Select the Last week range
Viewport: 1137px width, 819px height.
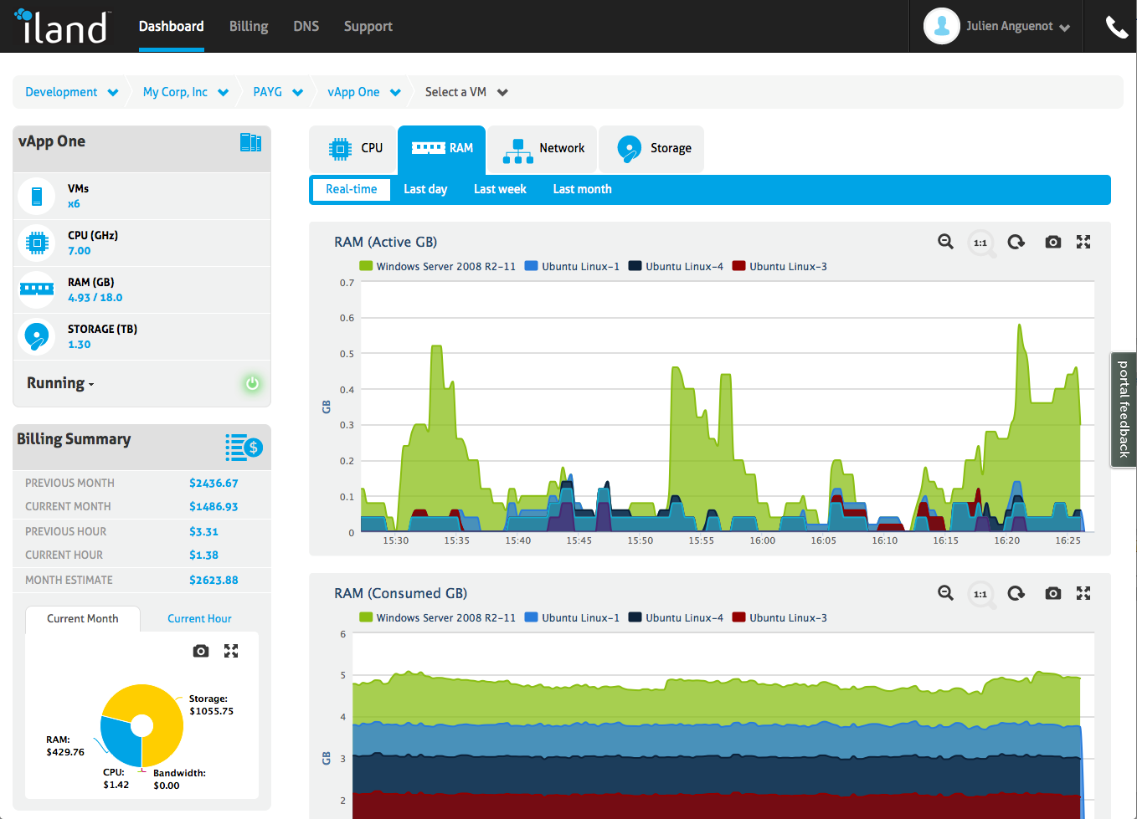500,189
